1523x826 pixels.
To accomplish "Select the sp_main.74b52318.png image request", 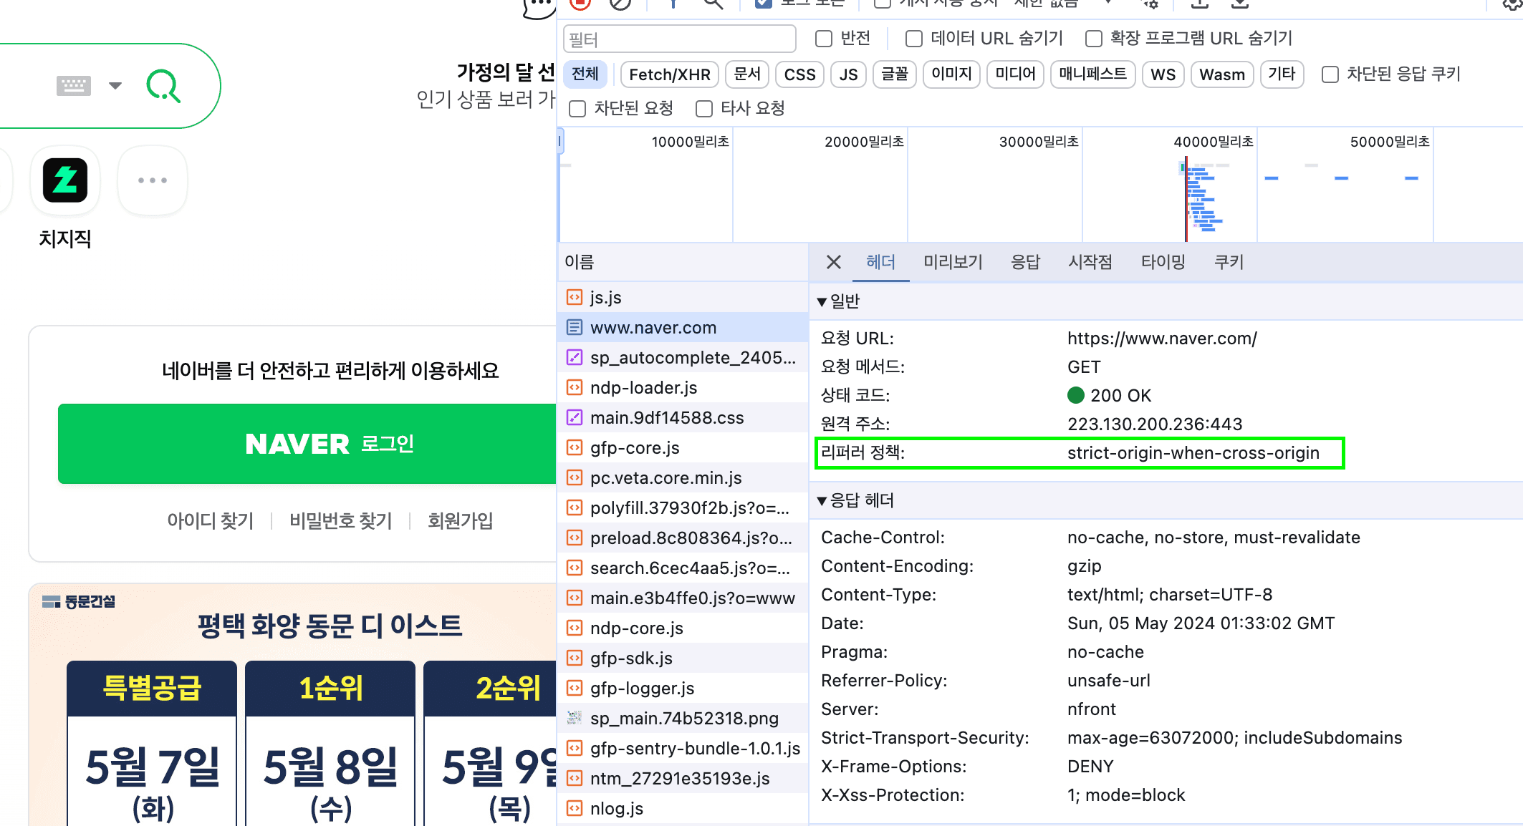I will click(683, 719).
